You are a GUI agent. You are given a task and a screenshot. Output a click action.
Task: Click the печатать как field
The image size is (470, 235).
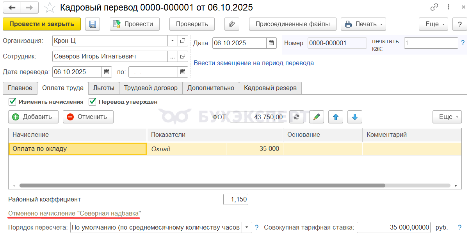[431, 43]
